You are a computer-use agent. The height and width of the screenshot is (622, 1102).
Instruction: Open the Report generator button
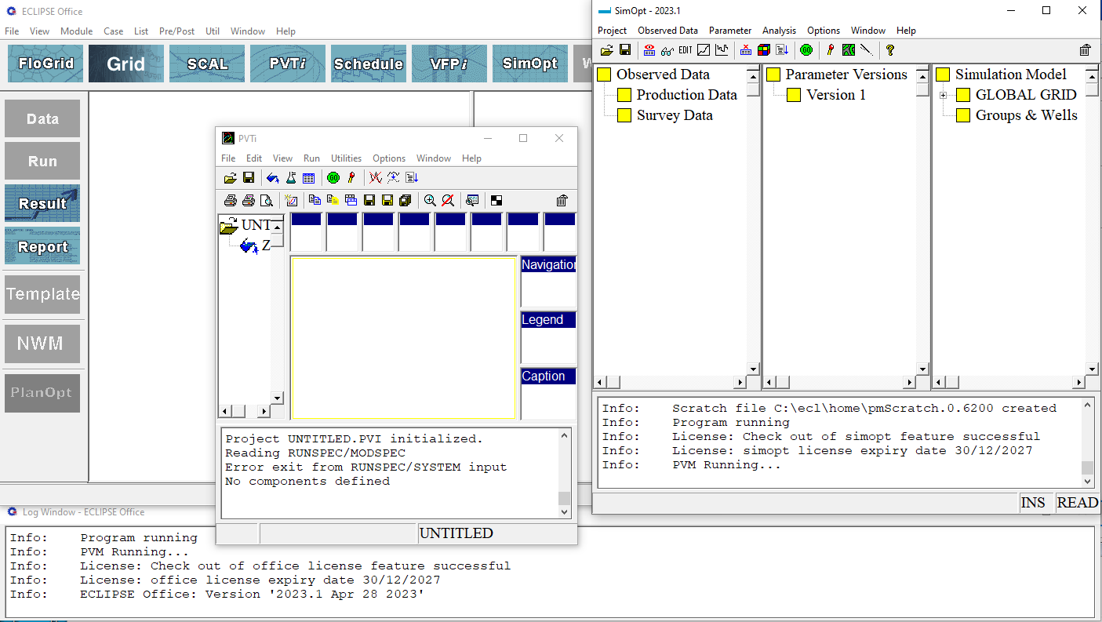point(42,246)
